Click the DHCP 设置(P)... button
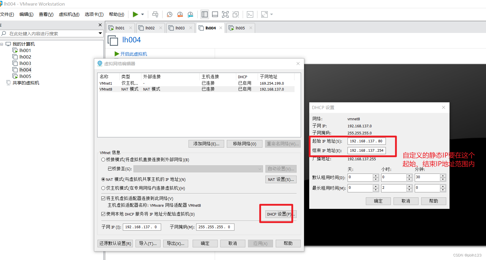486x260 pixels. coord(281,214)
